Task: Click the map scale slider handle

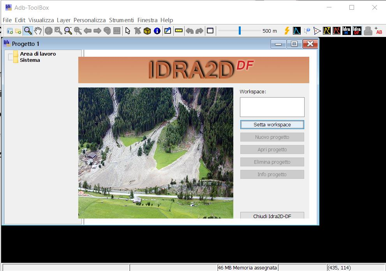Action: [x=240, y=31]
